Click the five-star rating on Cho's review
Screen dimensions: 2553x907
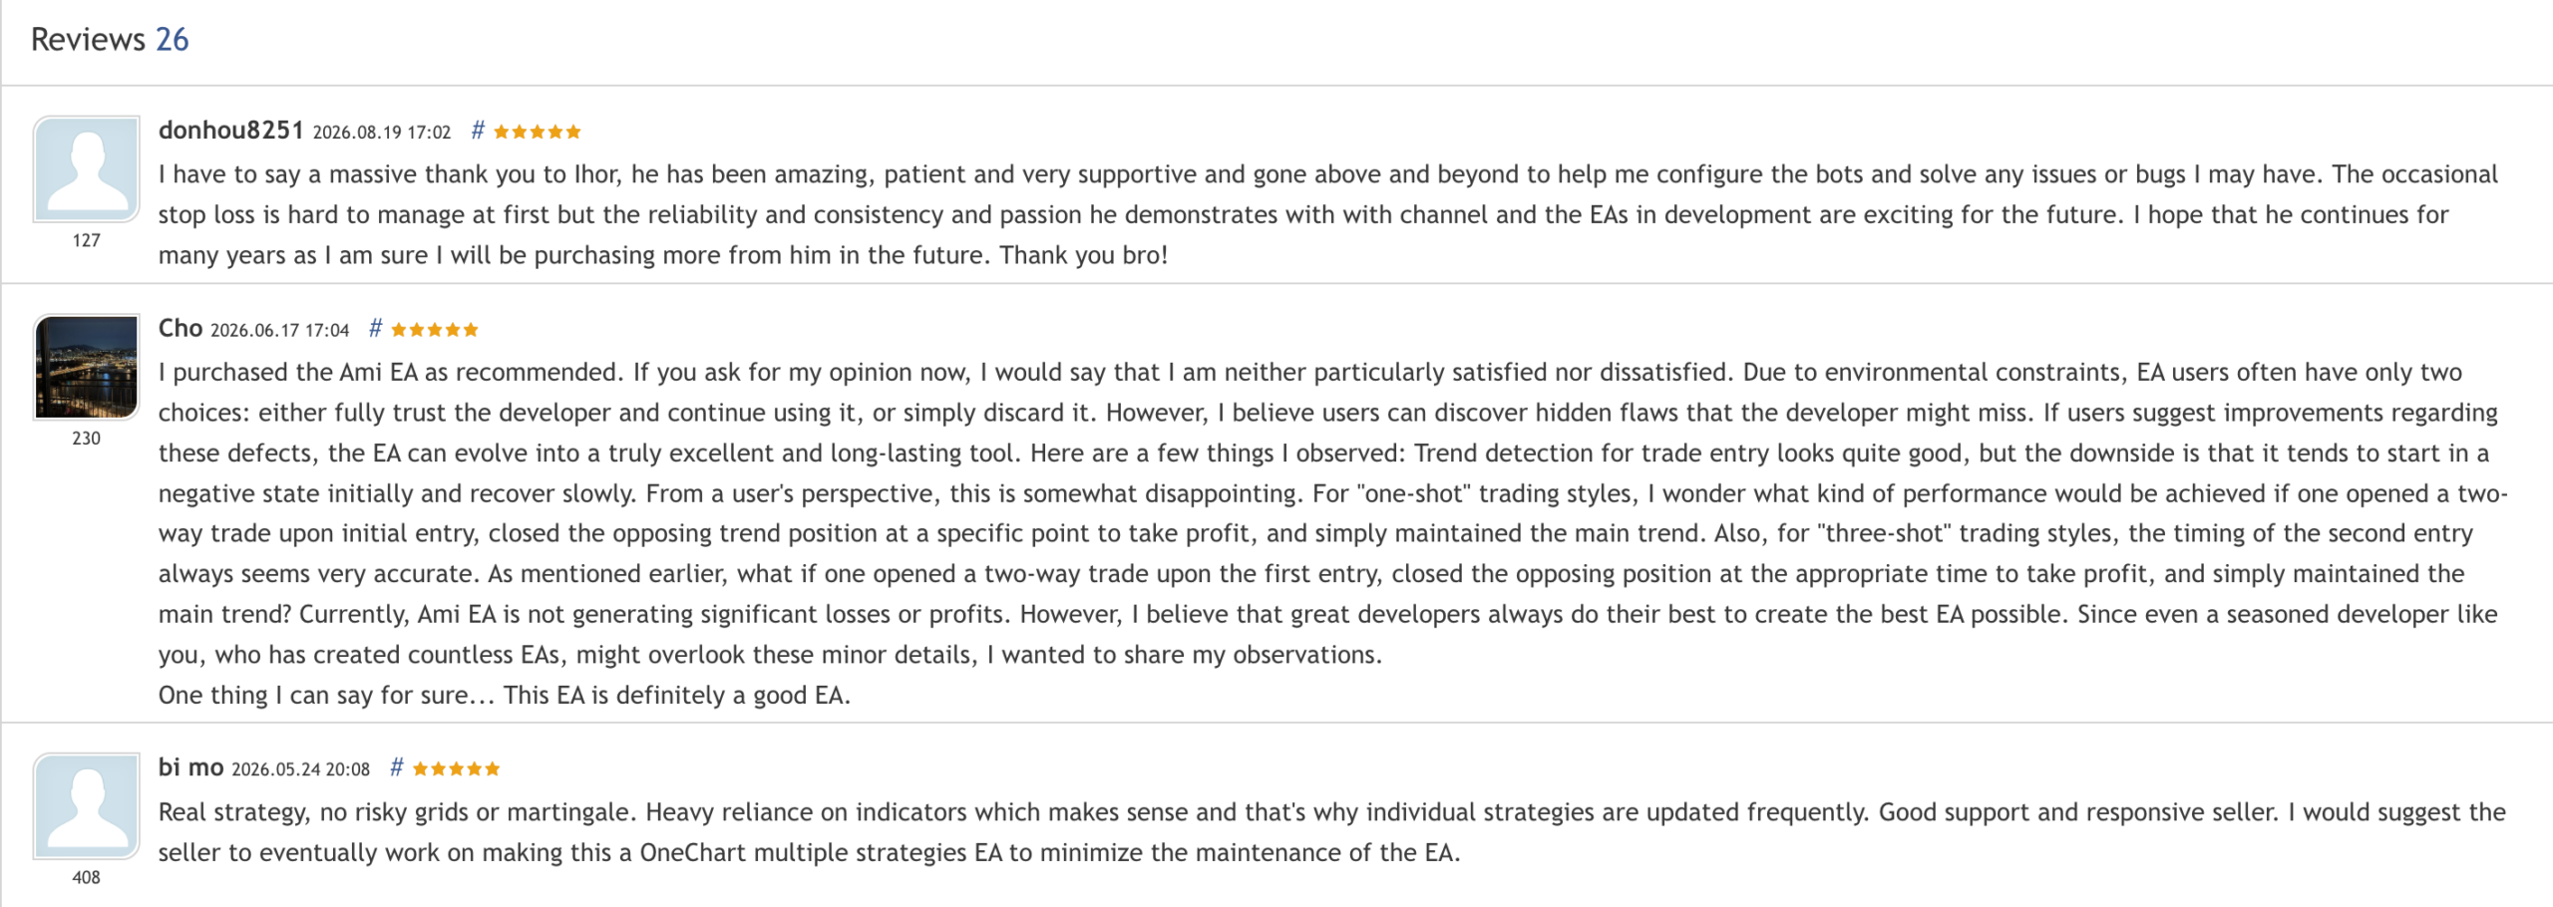pyautogui.click(x=435, y=330)
